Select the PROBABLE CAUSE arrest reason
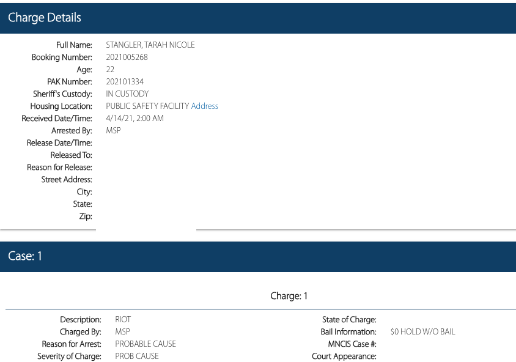516x362 pixels. tap(146, 344)
